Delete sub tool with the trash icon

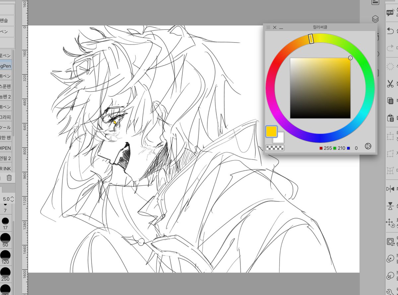click(x=9, y=178)
